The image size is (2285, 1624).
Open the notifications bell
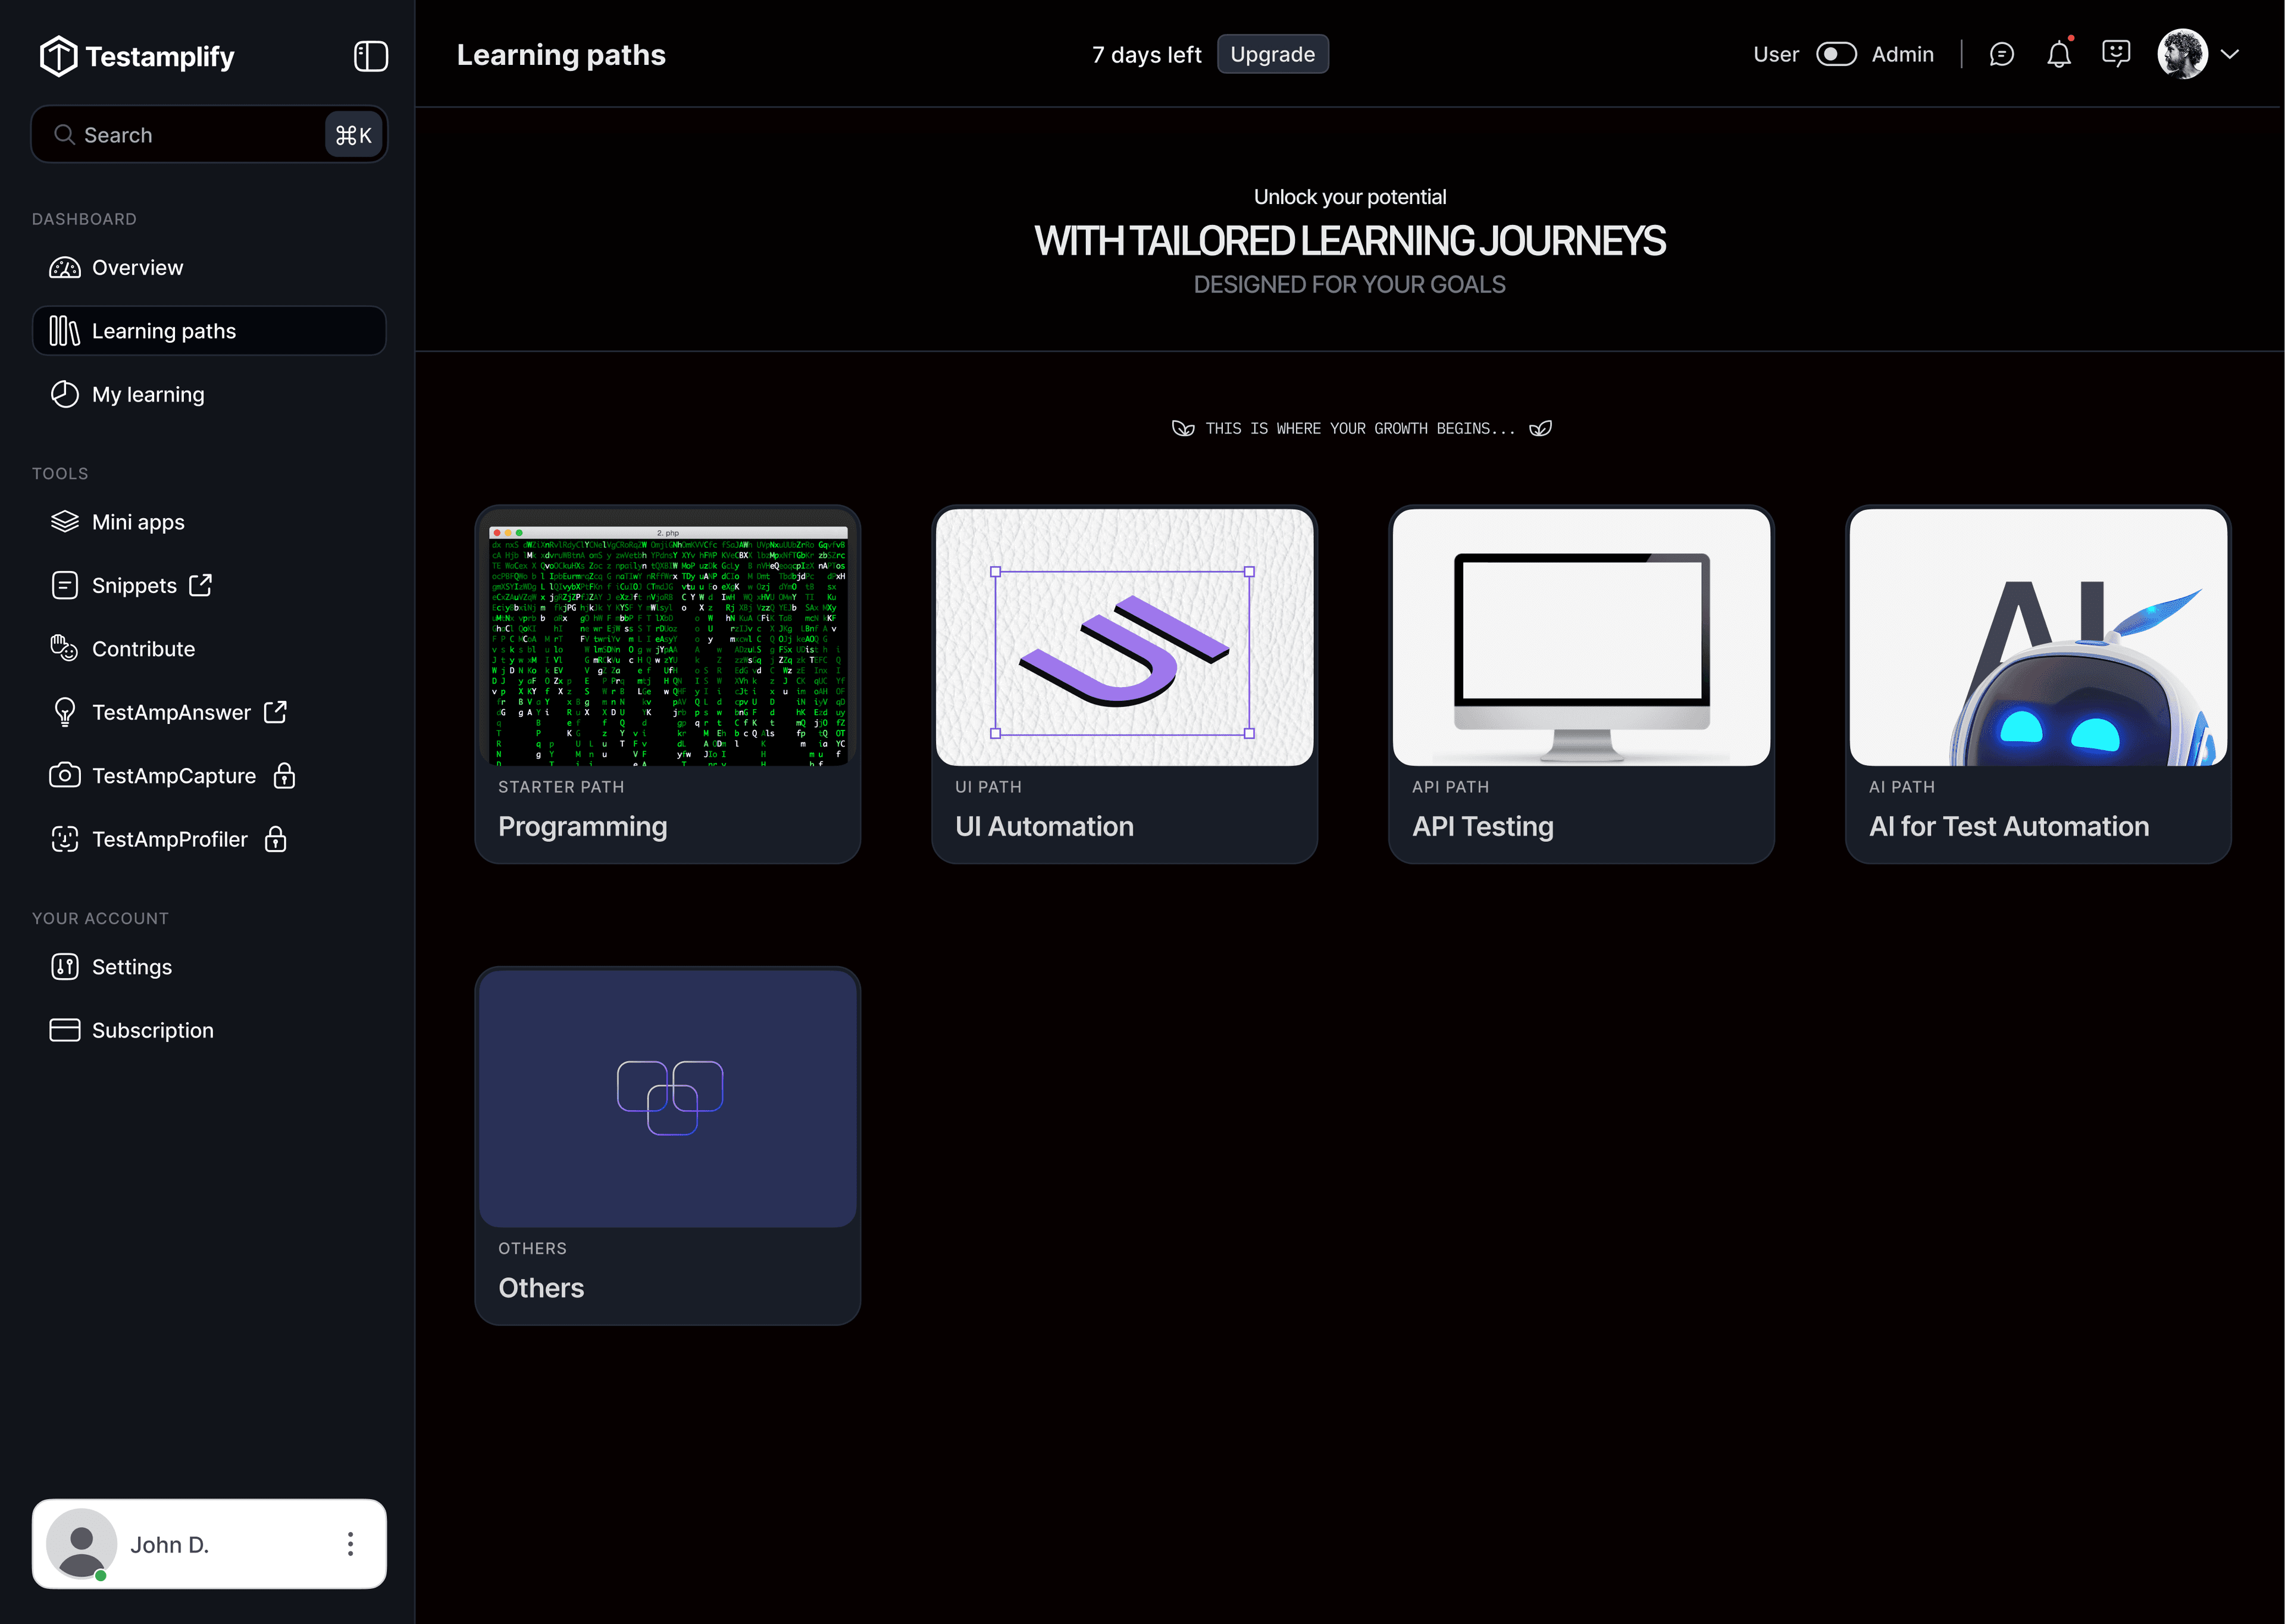coord(2058,55)
